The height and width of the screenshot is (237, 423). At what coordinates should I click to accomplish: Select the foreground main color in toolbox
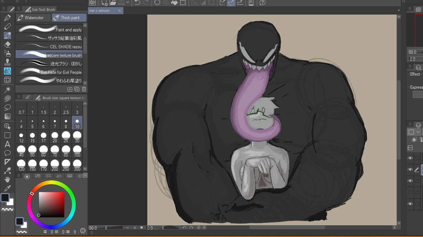click(x=5, y=198)
